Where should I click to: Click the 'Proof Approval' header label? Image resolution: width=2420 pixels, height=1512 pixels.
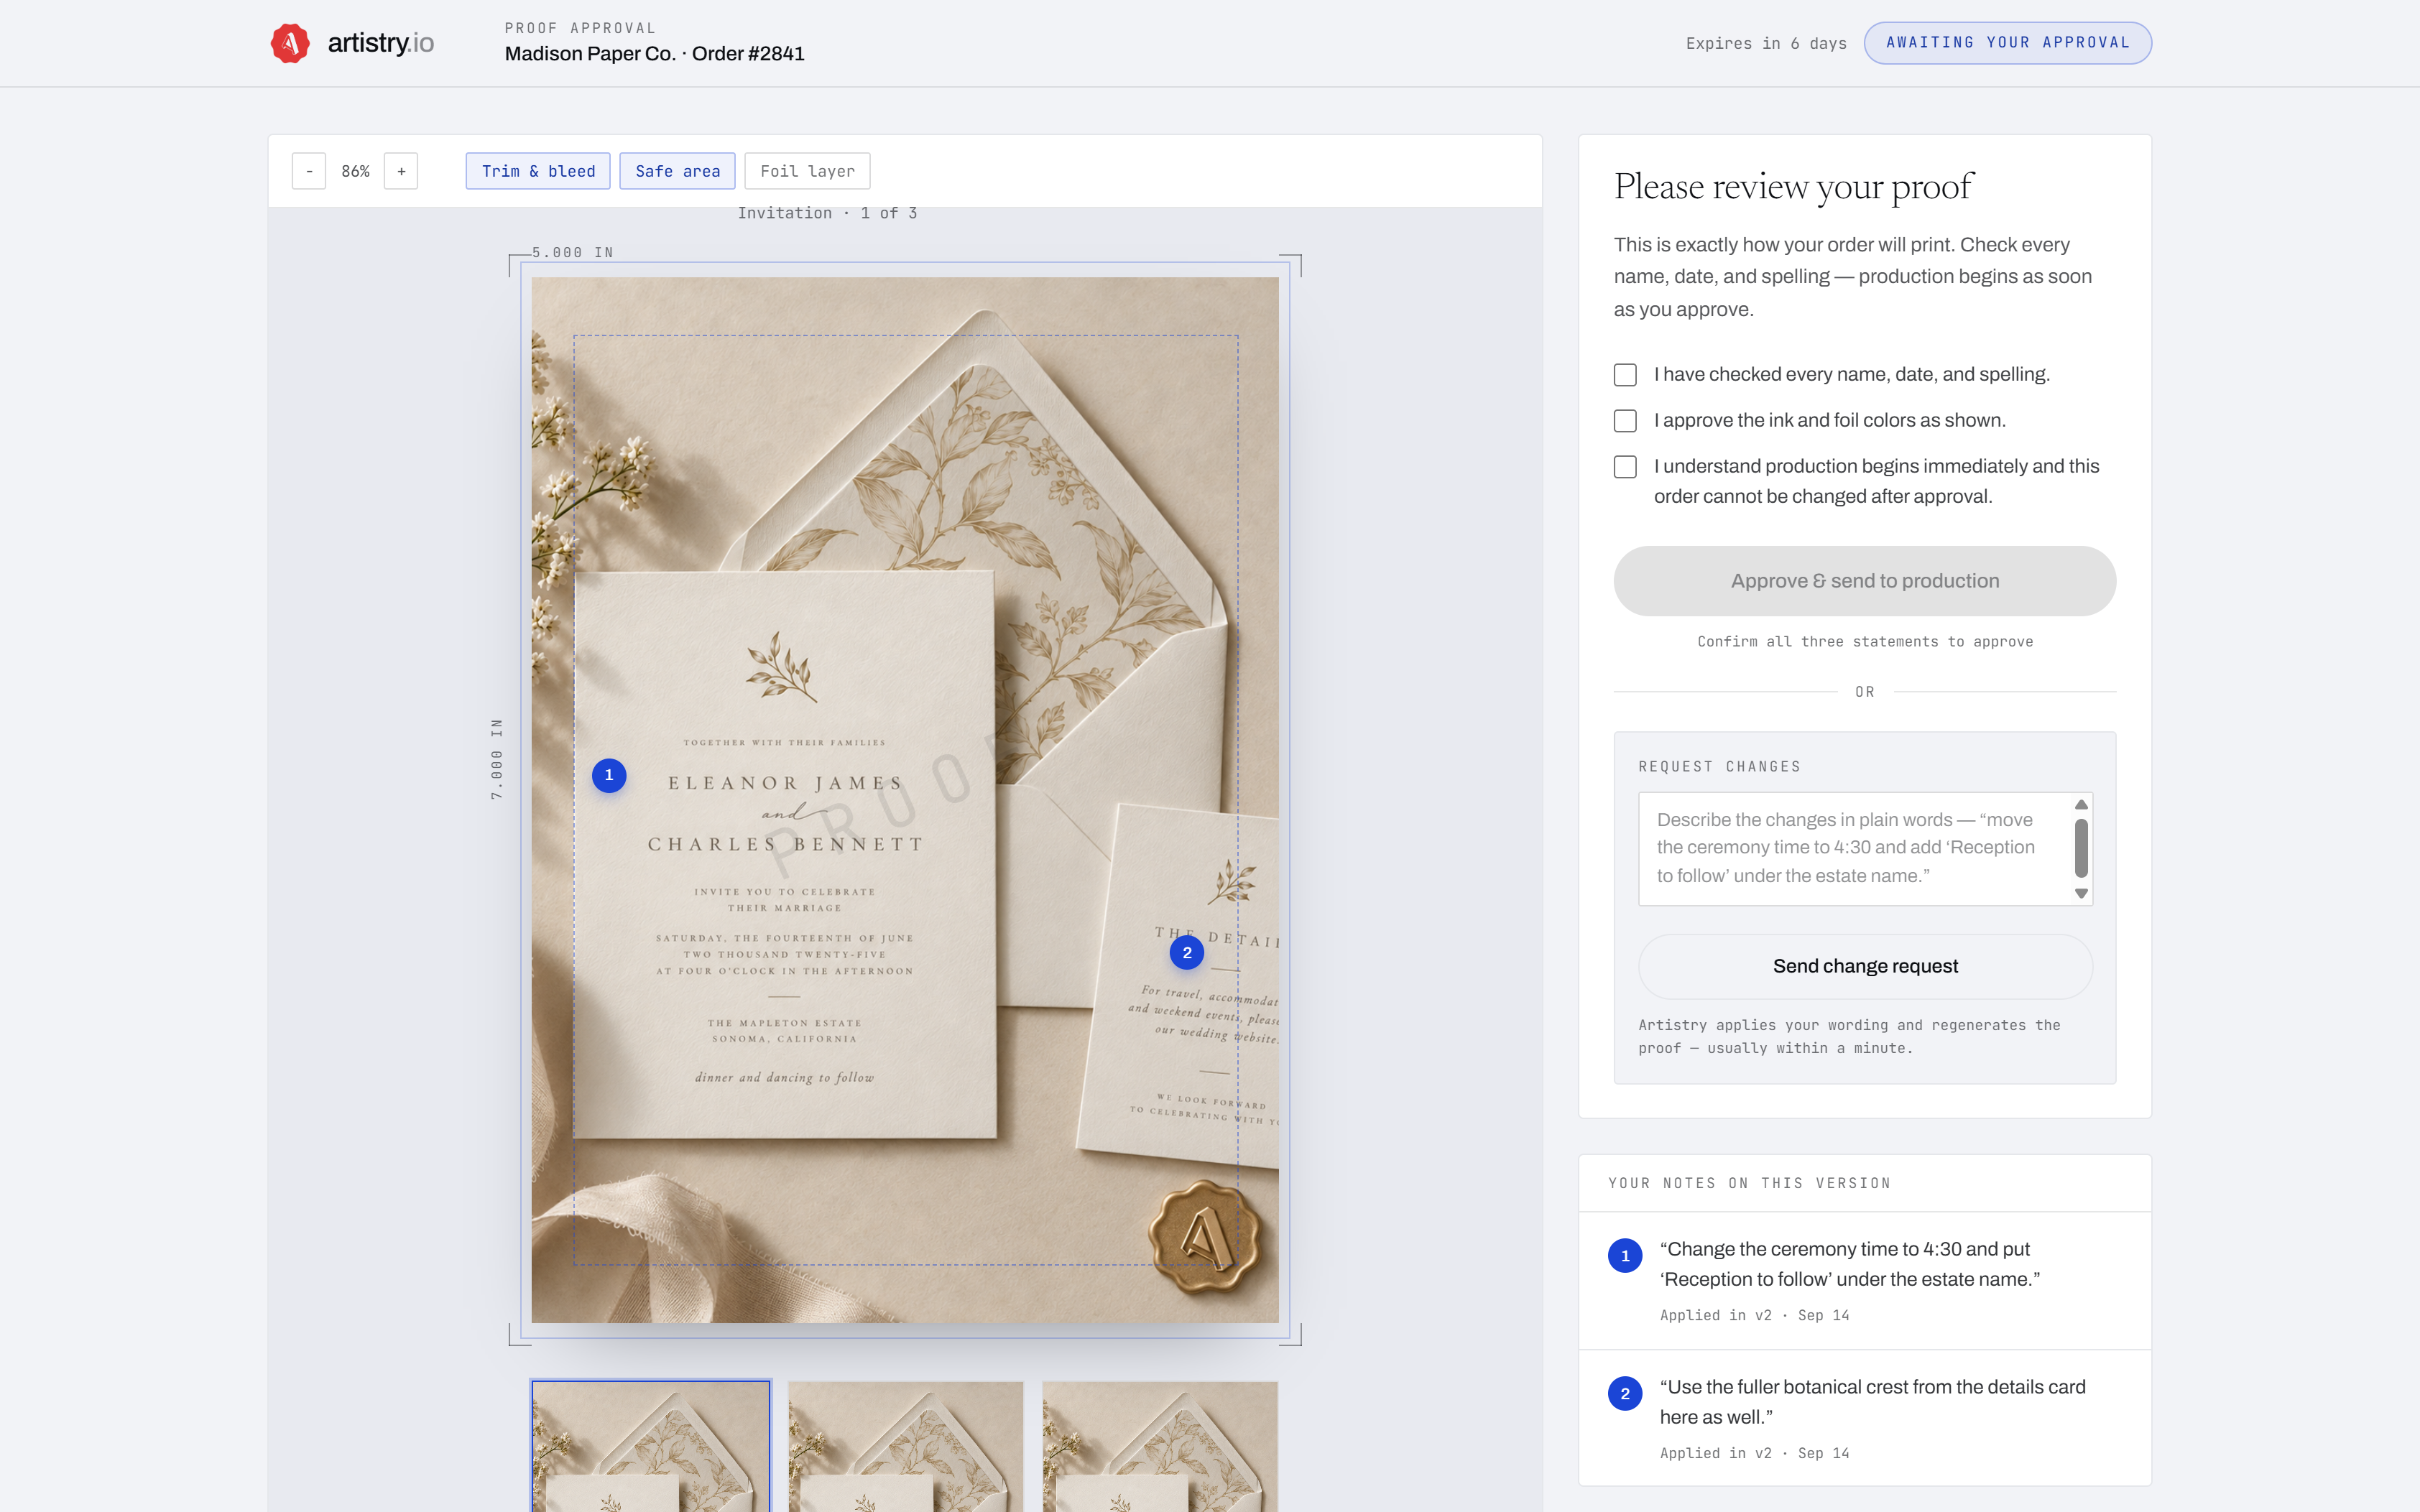[x=580, y=28]
